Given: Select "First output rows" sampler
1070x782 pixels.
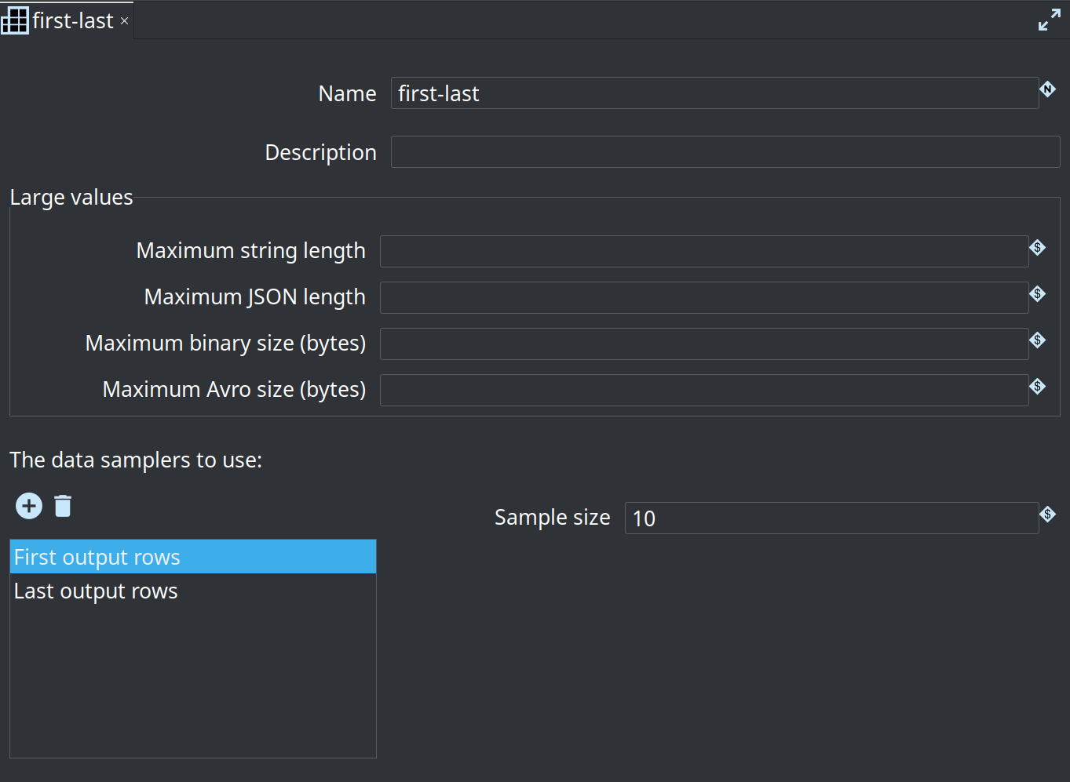Looking at the screenshot, I should 193,557.
